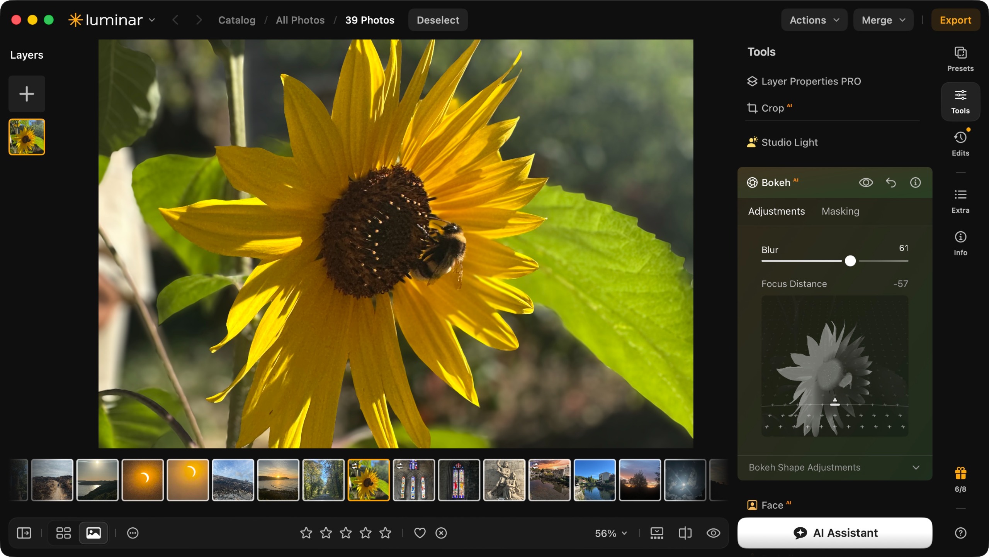The image size is (989, 557).
Task: Rate photo five stars
Action: 385,533
